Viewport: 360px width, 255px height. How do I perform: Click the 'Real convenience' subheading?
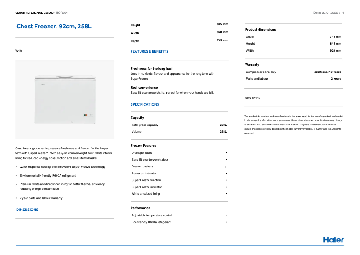click(144, 87)
